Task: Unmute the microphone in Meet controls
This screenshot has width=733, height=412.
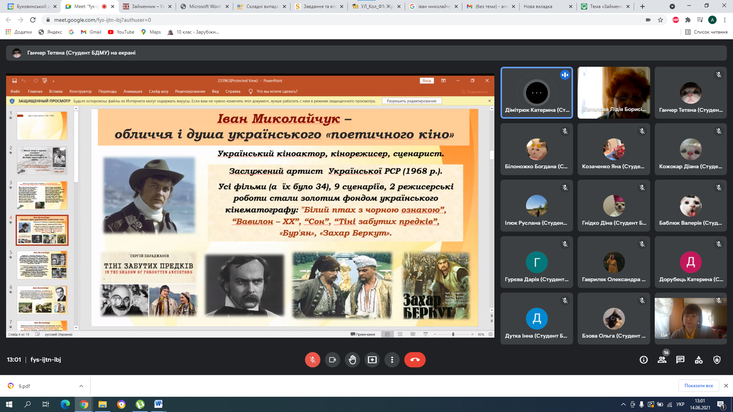Action: click(x=312, y=360)
